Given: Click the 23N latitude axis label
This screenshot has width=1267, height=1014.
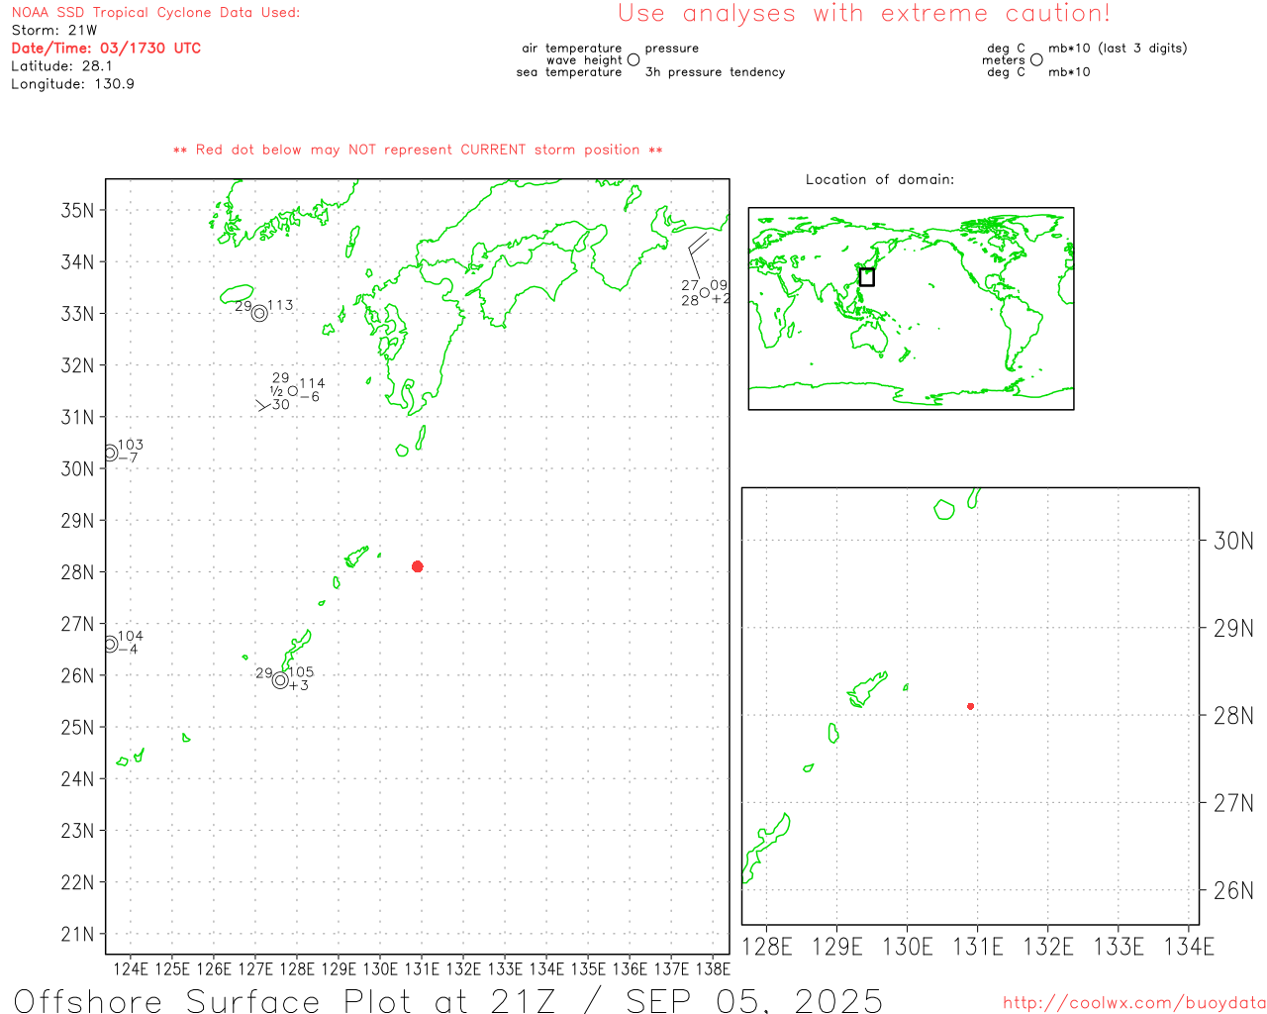Looking at the screenshot, I should tap(78, 831).
